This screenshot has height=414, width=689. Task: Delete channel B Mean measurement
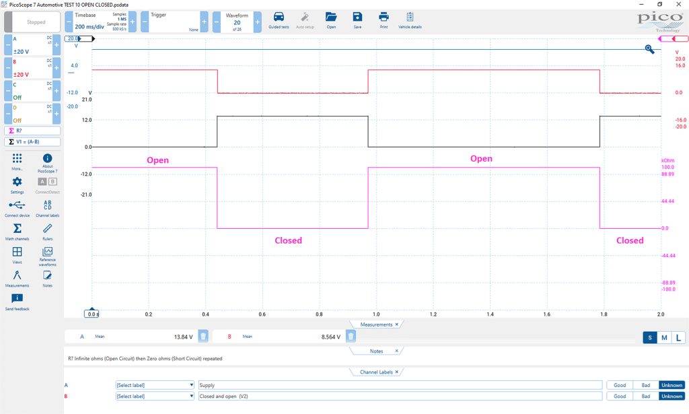coord(351,337)
